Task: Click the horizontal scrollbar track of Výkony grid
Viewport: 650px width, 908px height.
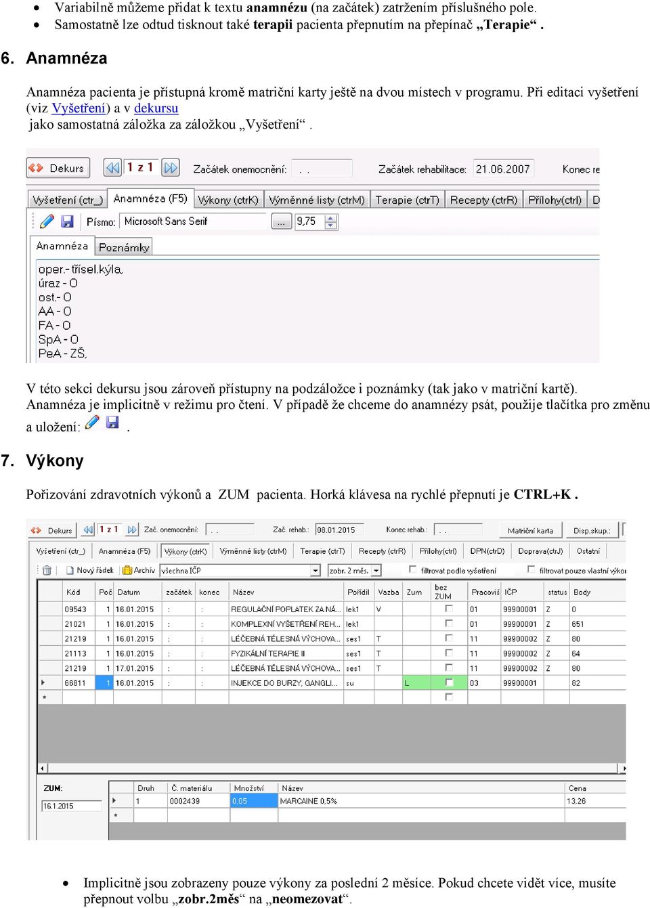Action: [x=332, y=769]
